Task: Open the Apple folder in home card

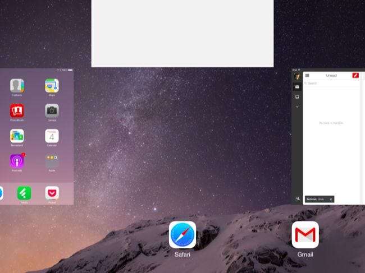Action: [x=52, y=161]
